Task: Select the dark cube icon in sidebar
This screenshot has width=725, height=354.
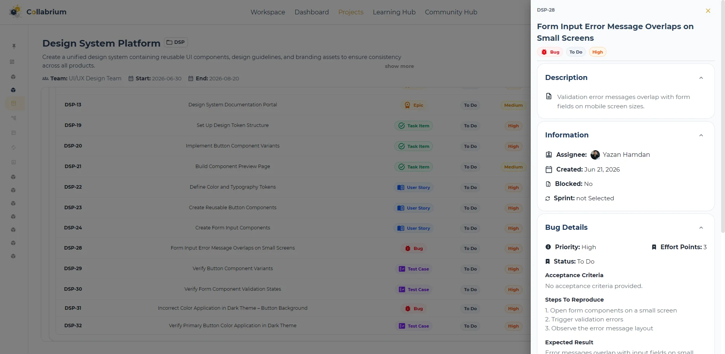Action: [x=13, y=90]
